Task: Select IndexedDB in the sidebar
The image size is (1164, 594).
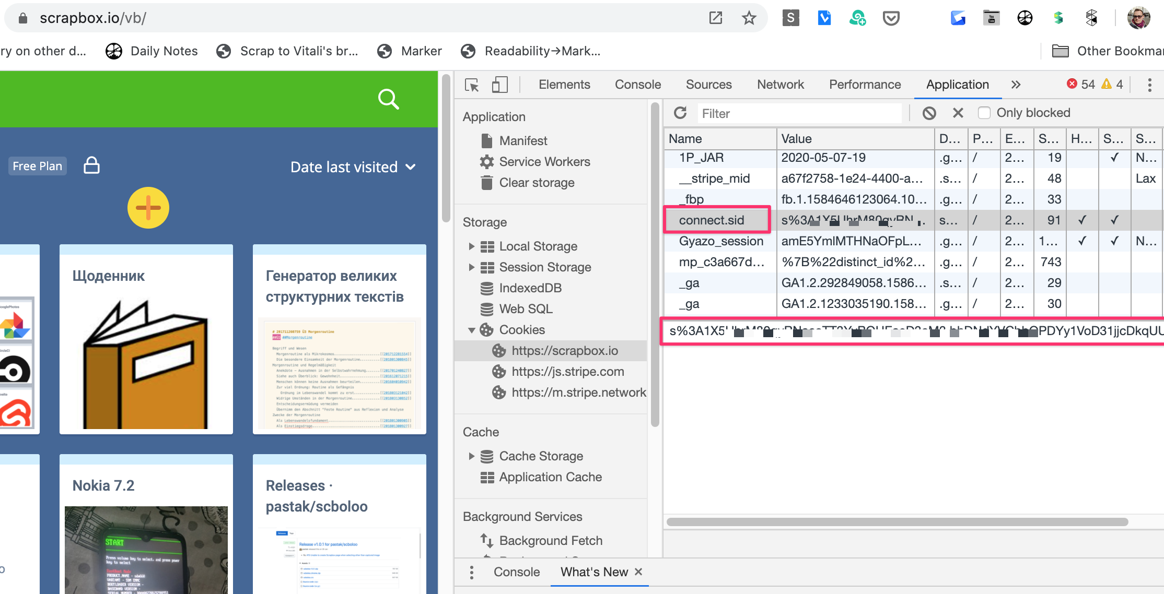Action: (x=530, y=288)
